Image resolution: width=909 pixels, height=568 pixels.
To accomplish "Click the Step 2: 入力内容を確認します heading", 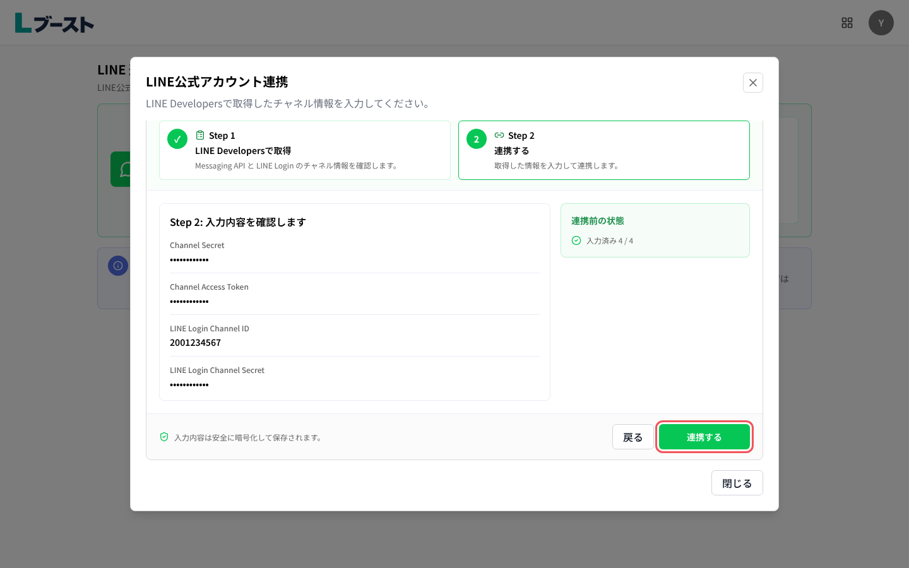I will pos(238,222).
